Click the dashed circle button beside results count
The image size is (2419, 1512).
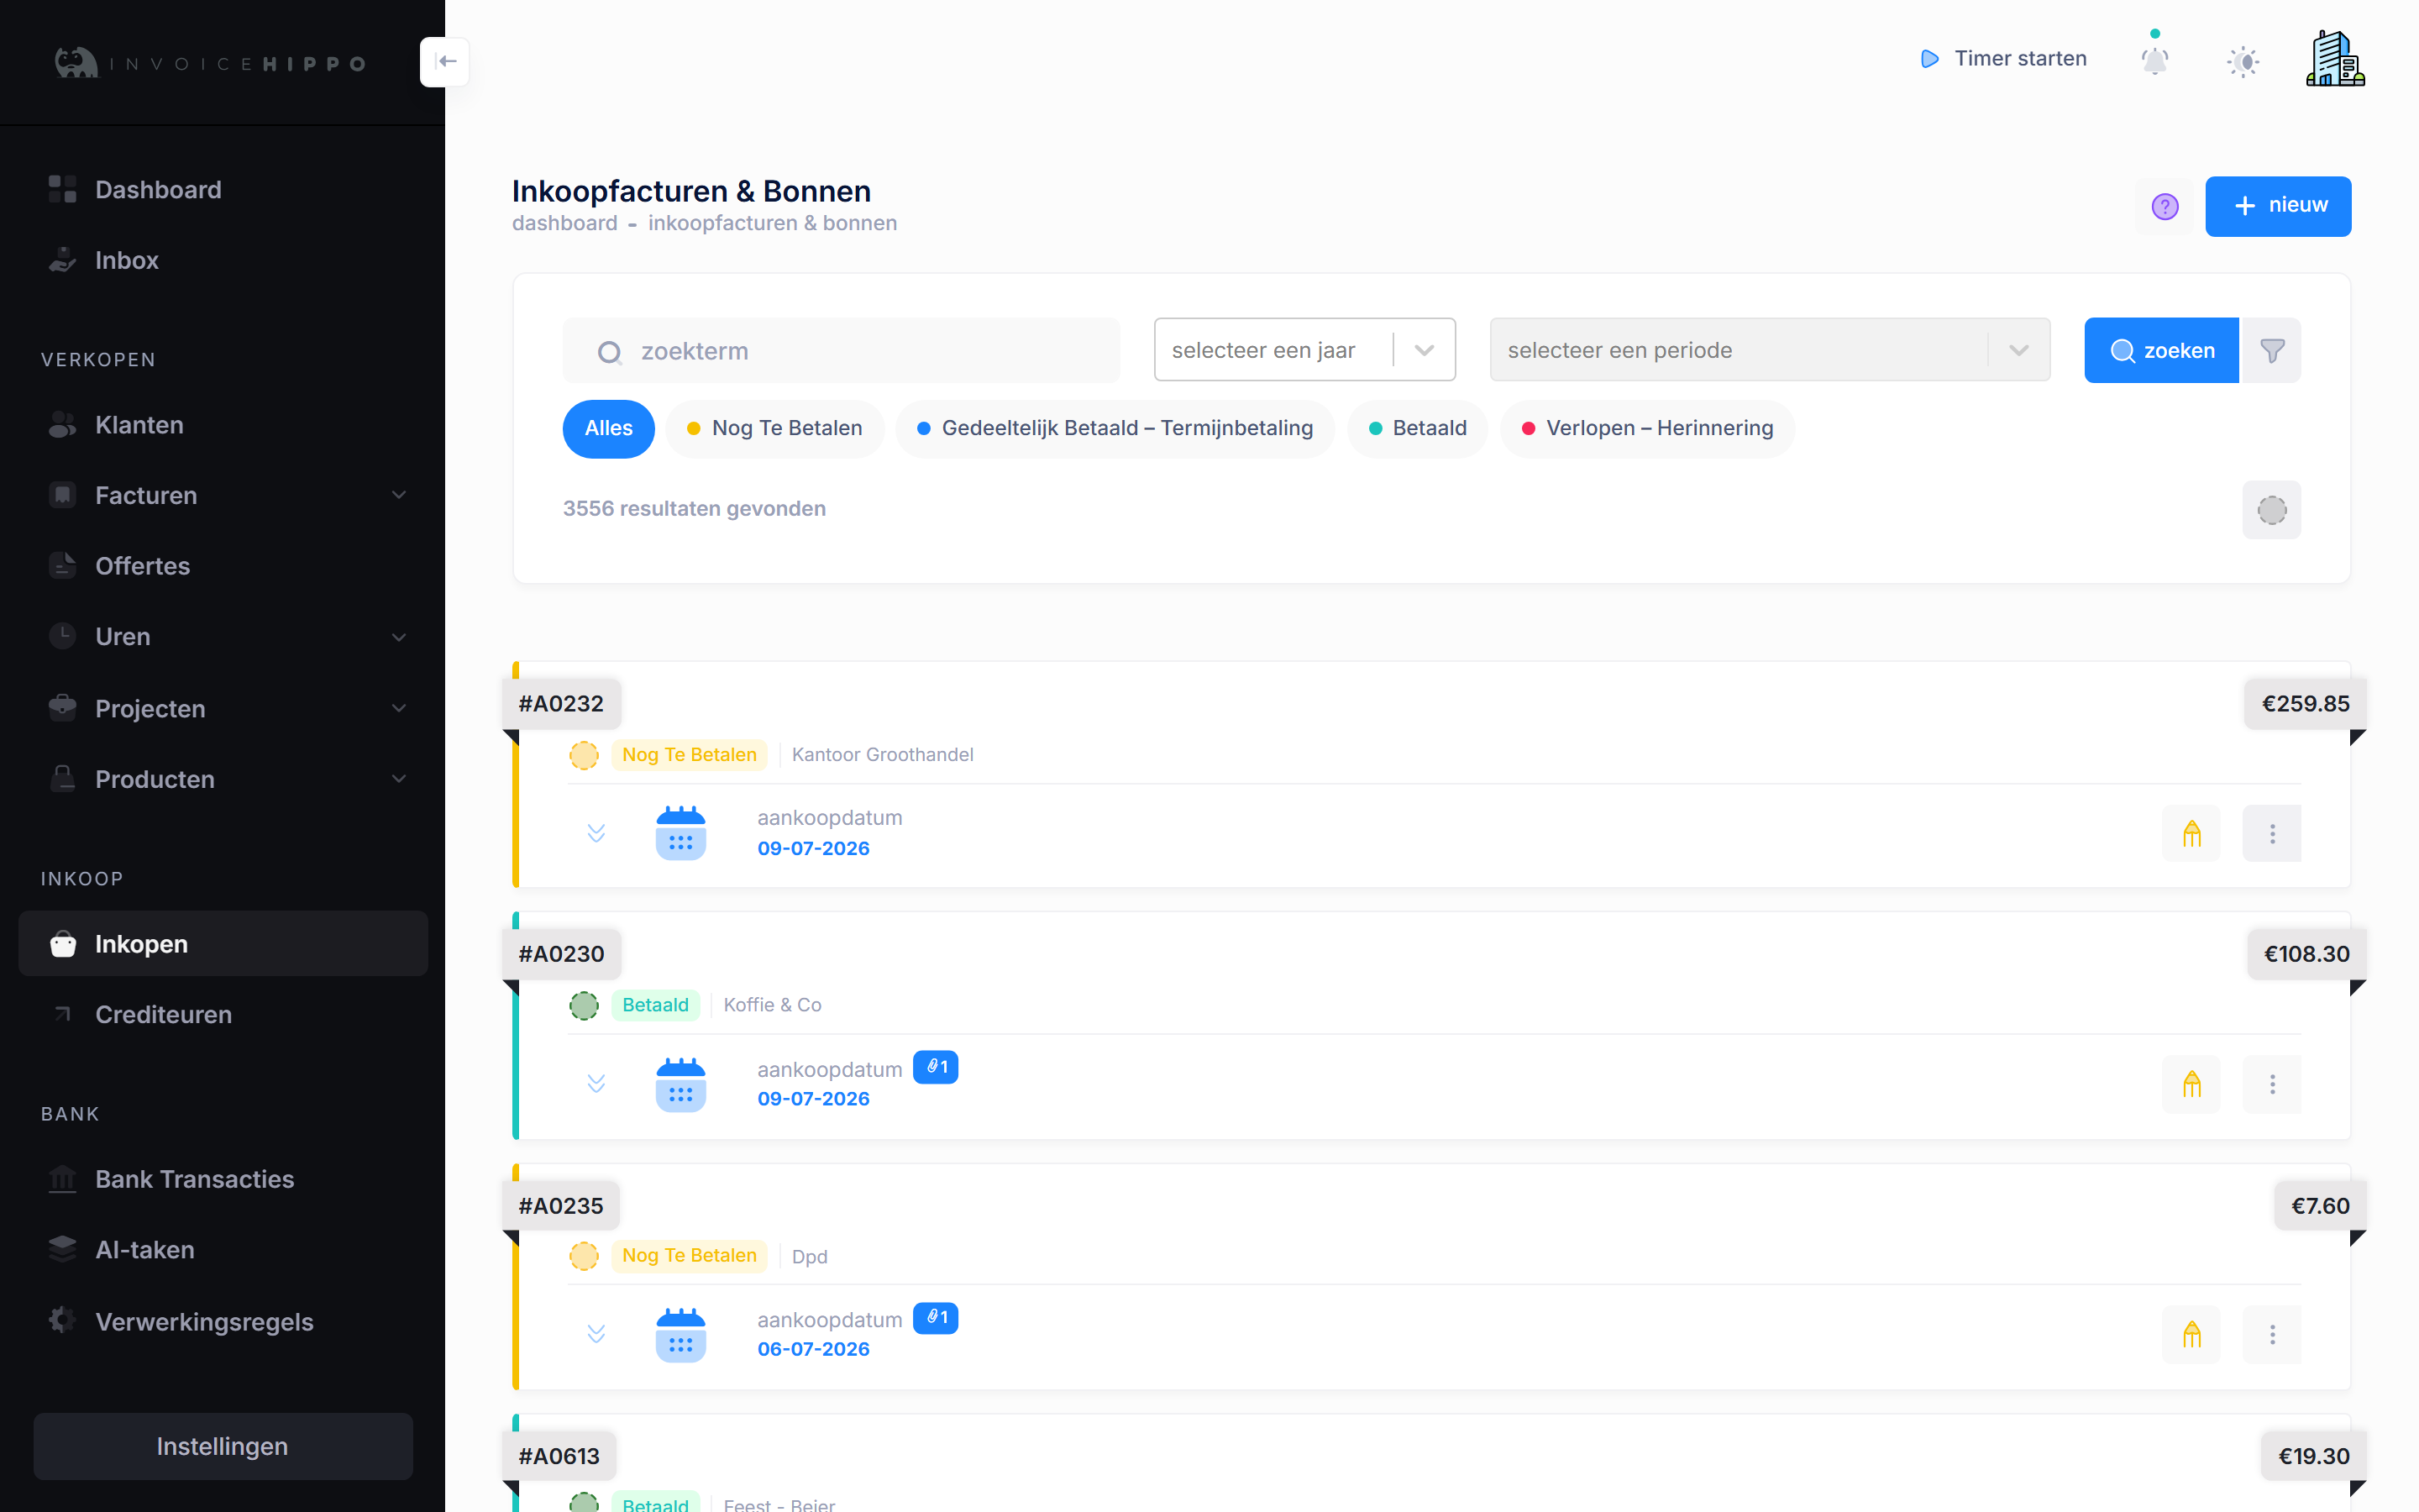click(2272, 510)
